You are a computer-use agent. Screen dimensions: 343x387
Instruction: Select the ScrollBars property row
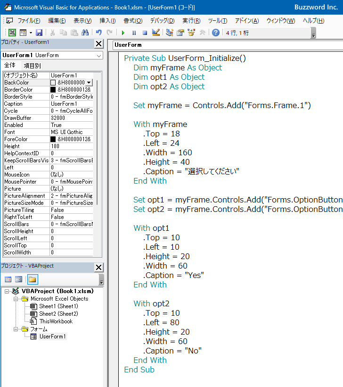[x=49, y=224]
